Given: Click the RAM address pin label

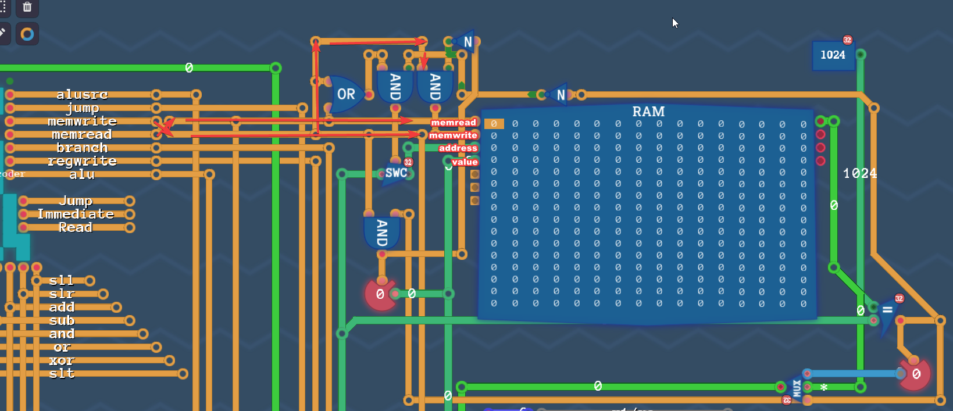Looking at the screenshot, I should point(458,148).
